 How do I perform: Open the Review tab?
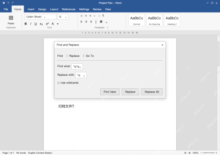coord(97,9)
